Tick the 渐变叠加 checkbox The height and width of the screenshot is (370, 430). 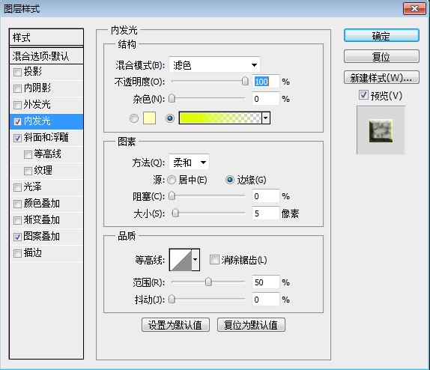[17, 220]
